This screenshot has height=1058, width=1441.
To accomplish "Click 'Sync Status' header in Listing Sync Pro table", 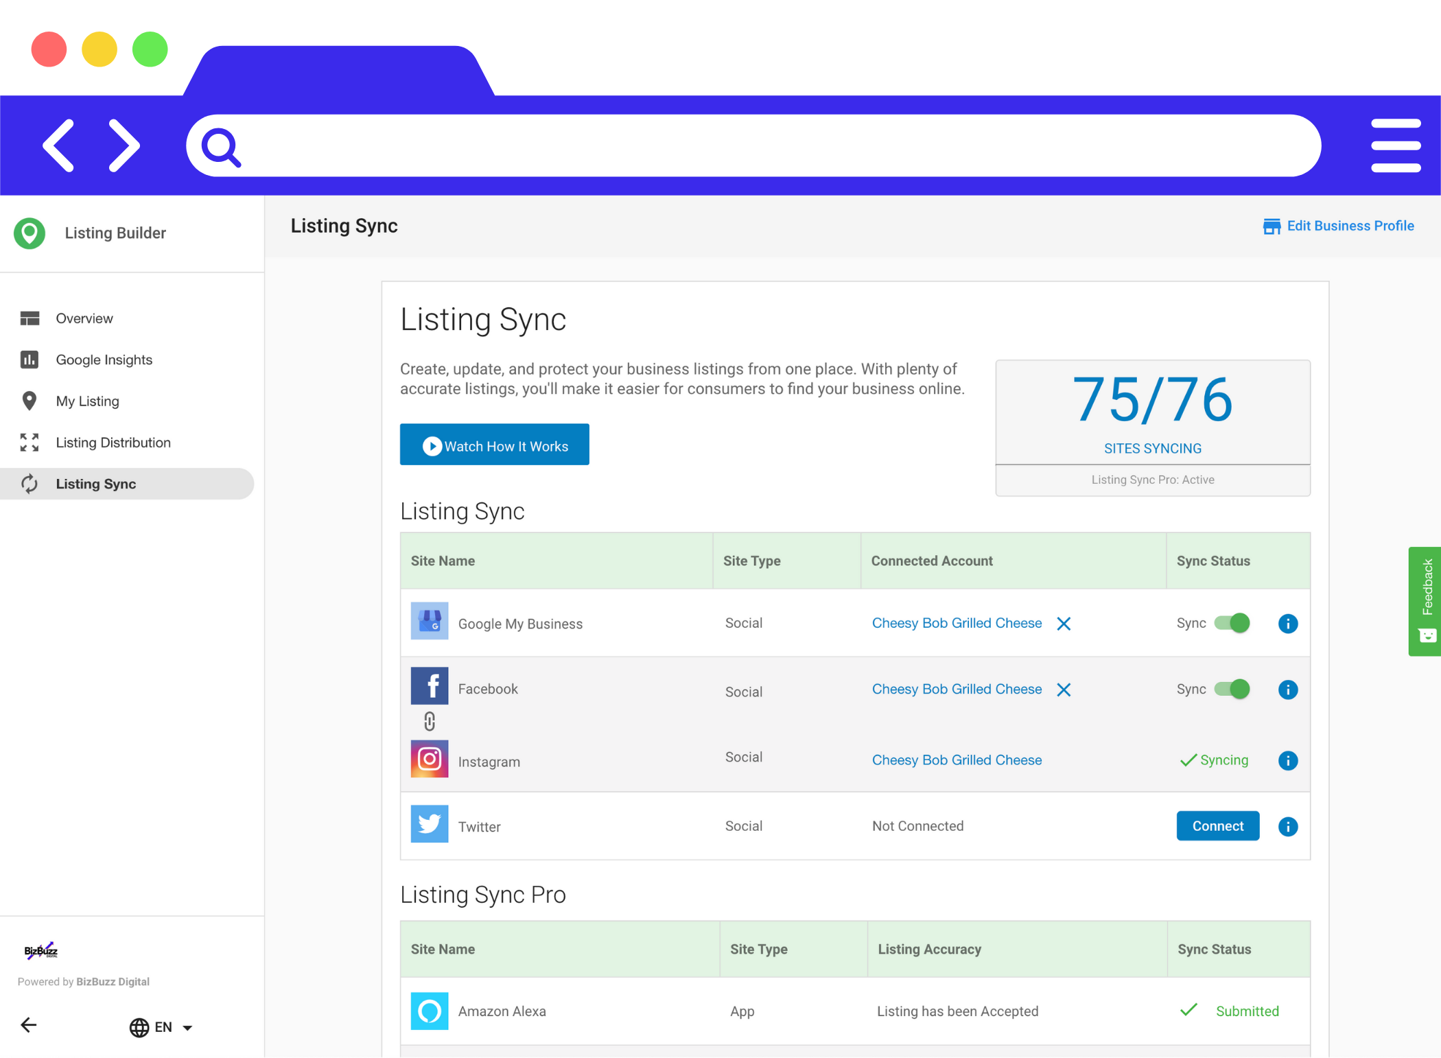I will [1215, 950].
